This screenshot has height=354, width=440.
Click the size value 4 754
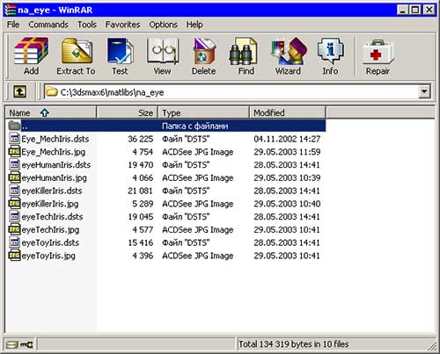[143, 152]
